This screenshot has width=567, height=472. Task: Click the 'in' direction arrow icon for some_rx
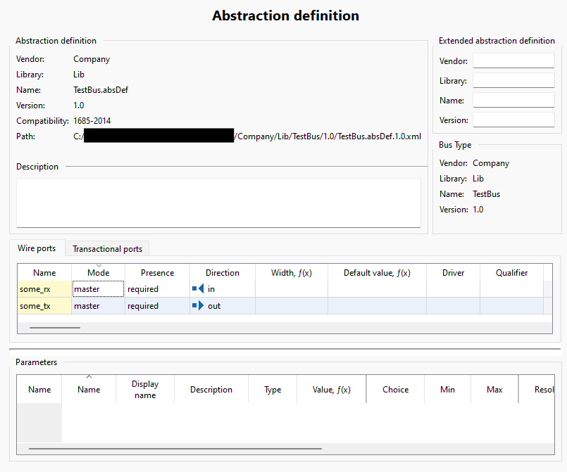click(198, 288)
